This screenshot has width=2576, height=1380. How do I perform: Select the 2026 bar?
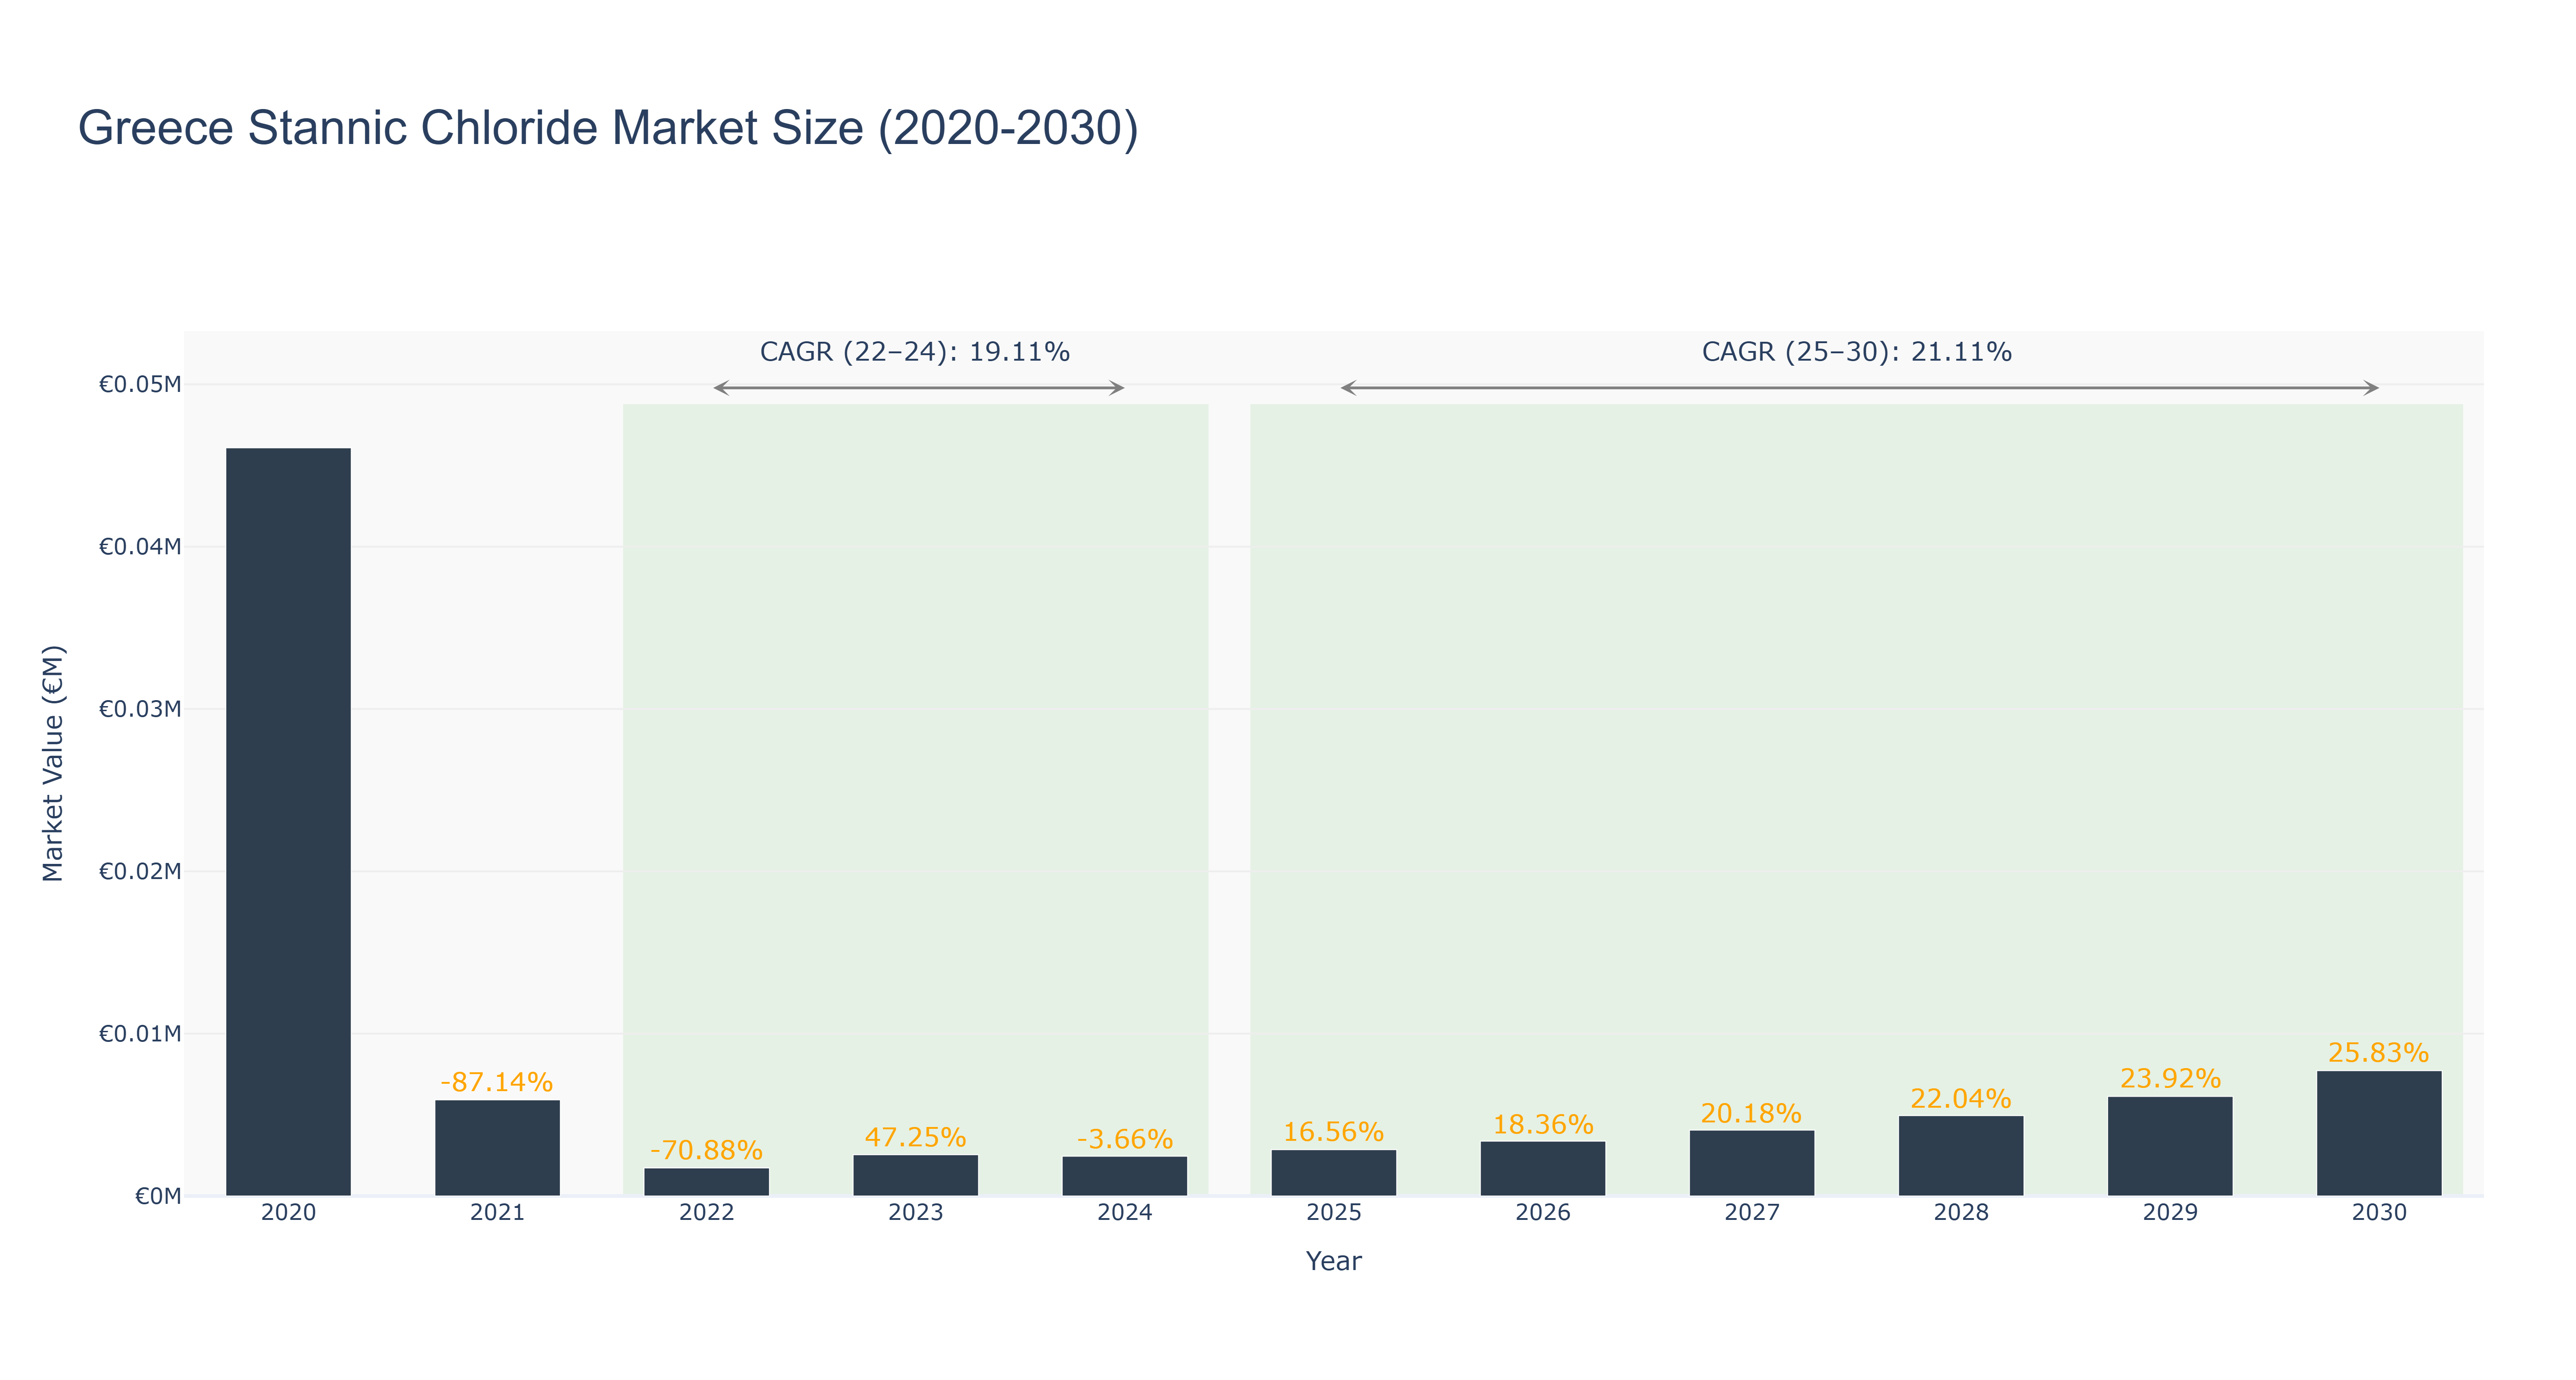click(1543, 1169)
